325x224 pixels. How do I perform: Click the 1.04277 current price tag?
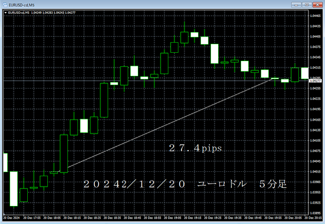(x=315, y=81)
